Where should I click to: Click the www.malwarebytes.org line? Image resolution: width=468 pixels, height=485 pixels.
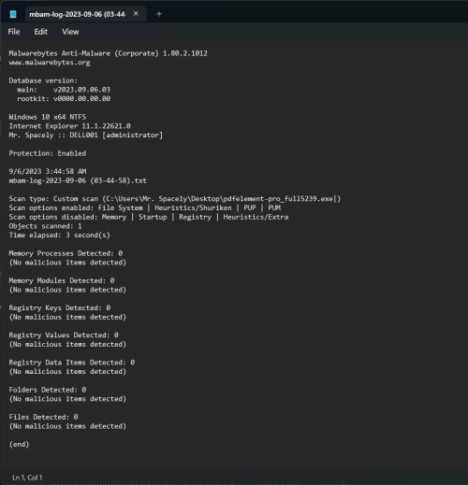(x=50, y=63)
